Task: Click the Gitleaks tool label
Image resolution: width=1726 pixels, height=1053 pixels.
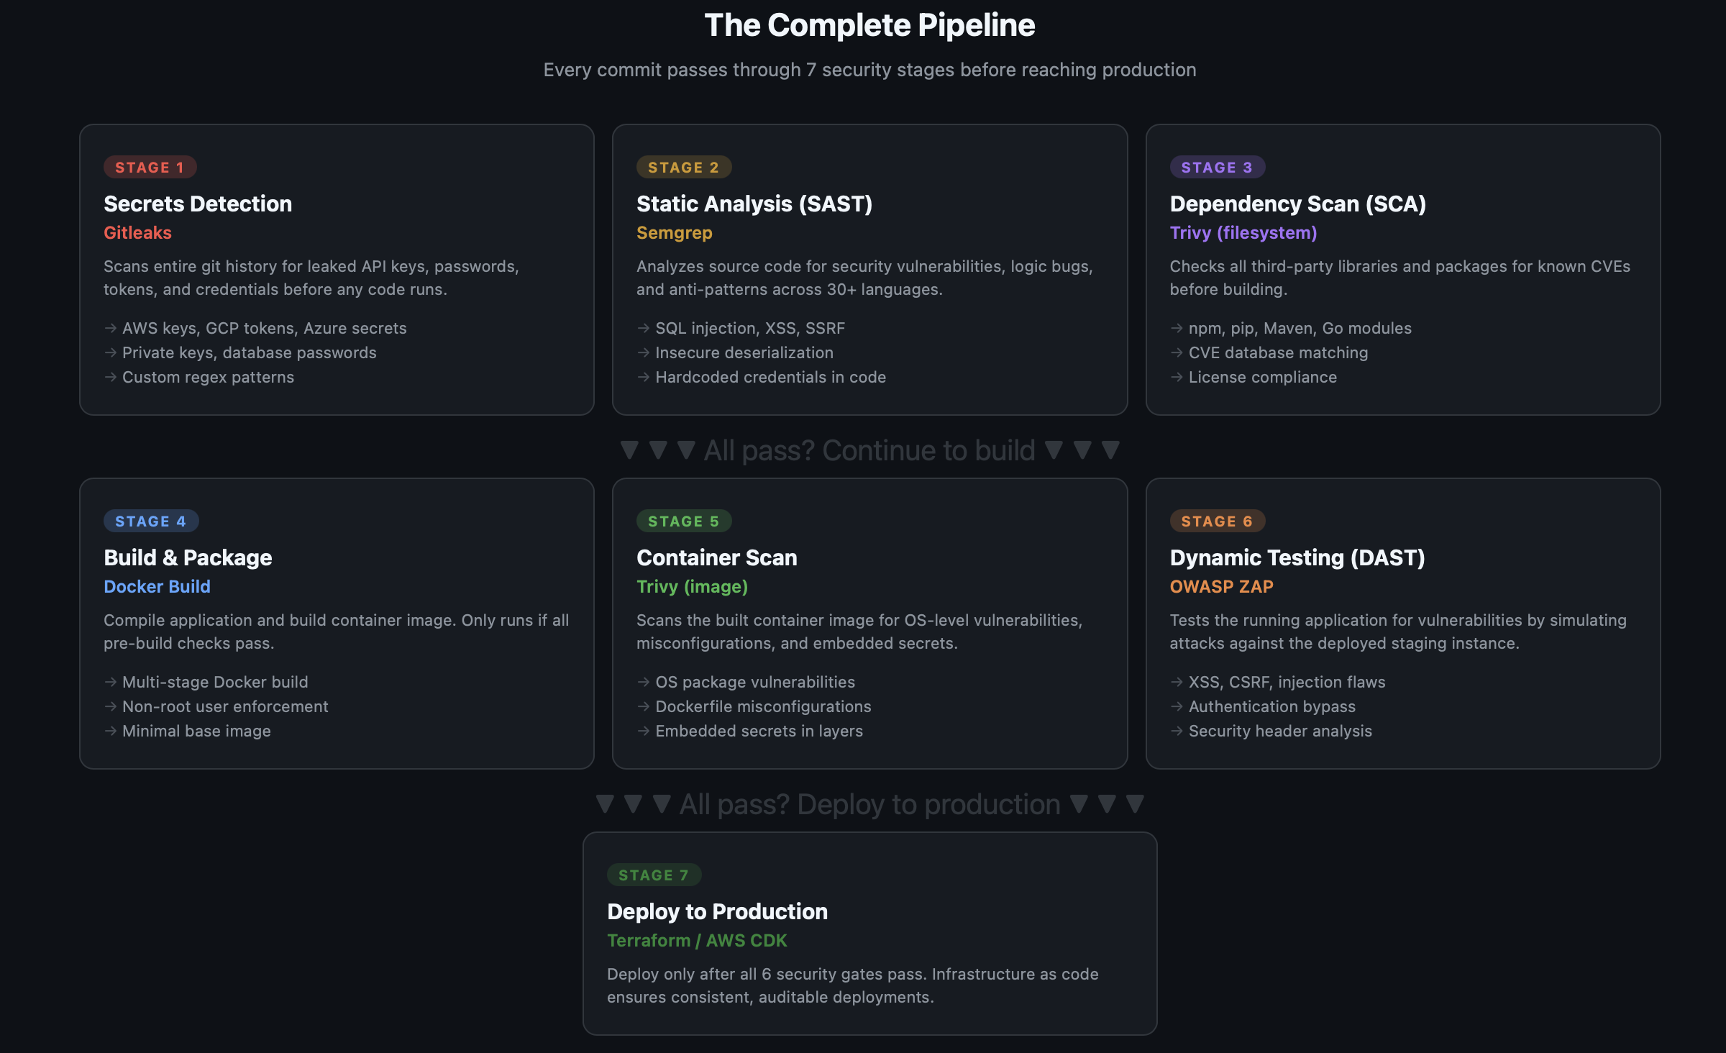Action: 137,232
